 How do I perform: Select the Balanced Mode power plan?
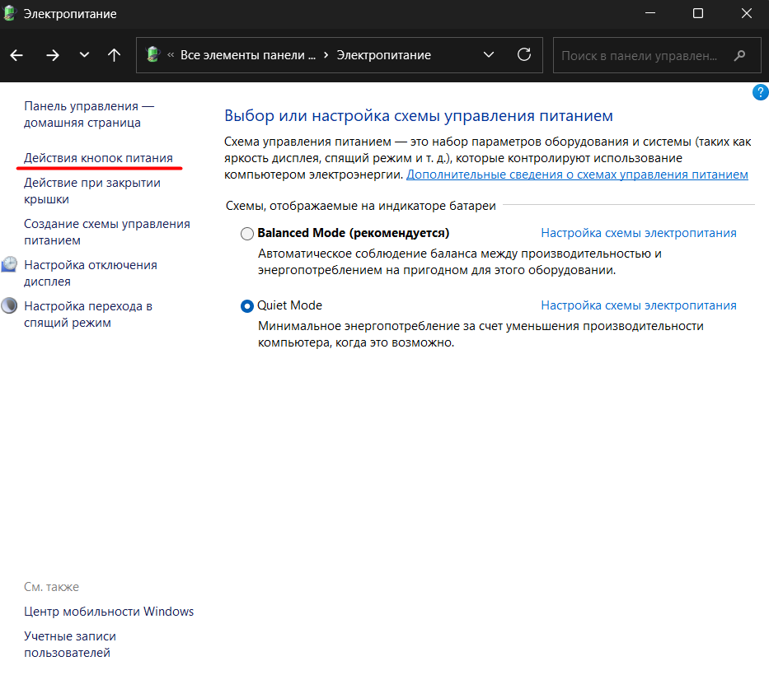pos(247,234)
